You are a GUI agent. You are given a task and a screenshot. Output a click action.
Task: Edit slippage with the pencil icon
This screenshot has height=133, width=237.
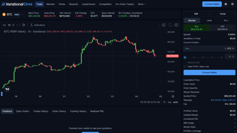pyautogui.click(x=235, y=100)
